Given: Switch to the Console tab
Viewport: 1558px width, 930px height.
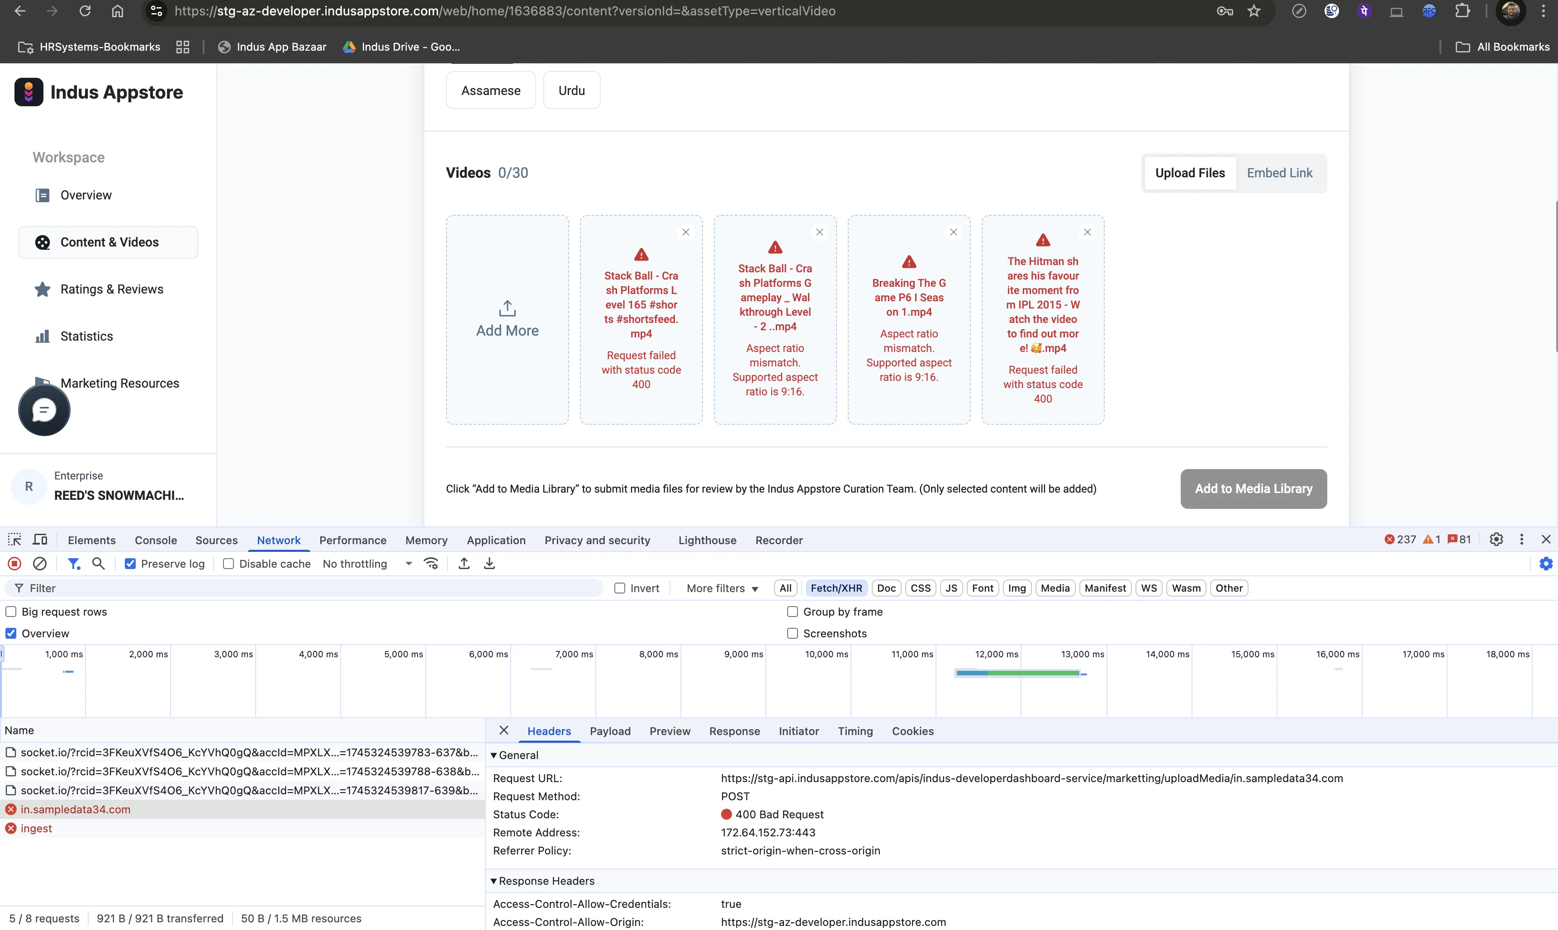Looking at the screenshot, I should (156, 540).
